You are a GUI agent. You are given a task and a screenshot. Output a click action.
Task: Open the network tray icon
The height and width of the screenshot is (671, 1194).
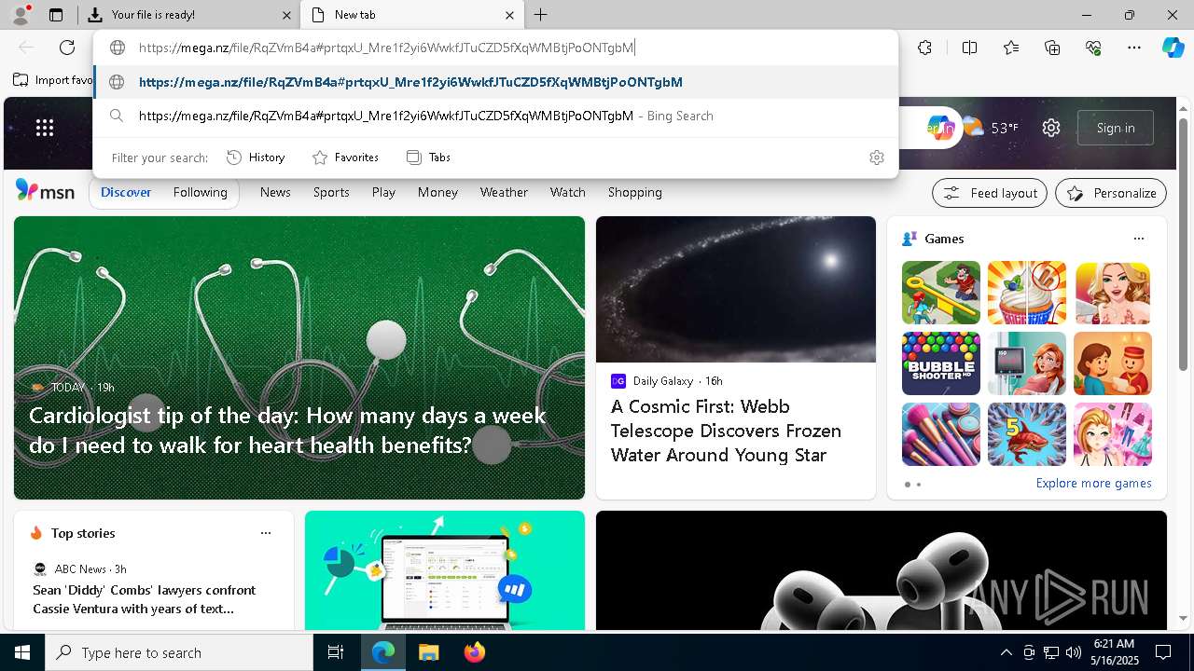click(1051, 652)
